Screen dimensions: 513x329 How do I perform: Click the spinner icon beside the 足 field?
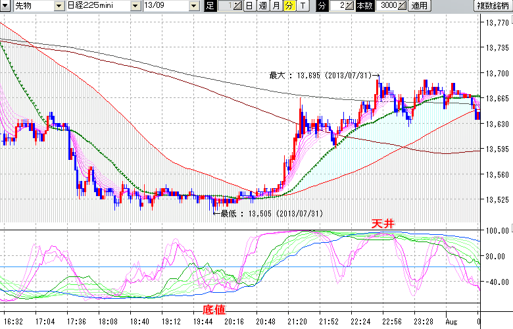(237, 6)
